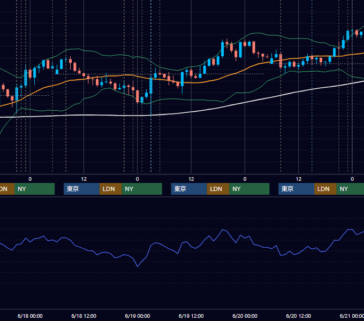Select NY session block spanning 6/18 00:00

(35, 189)
